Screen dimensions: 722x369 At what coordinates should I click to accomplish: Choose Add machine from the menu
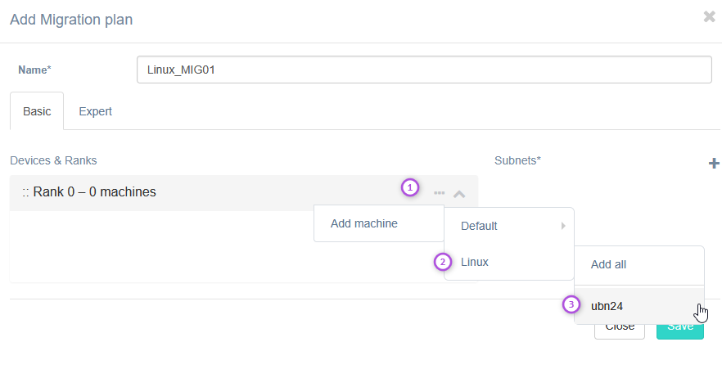(364, 223)
